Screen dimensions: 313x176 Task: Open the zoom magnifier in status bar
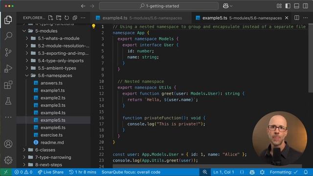205,172
